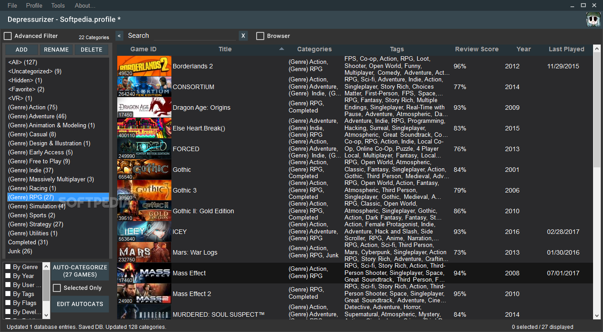Viewport: 603px width, 332px height.
Task: Select the <Uncategorized> (9) category
Action: click(x=58, y=72)
